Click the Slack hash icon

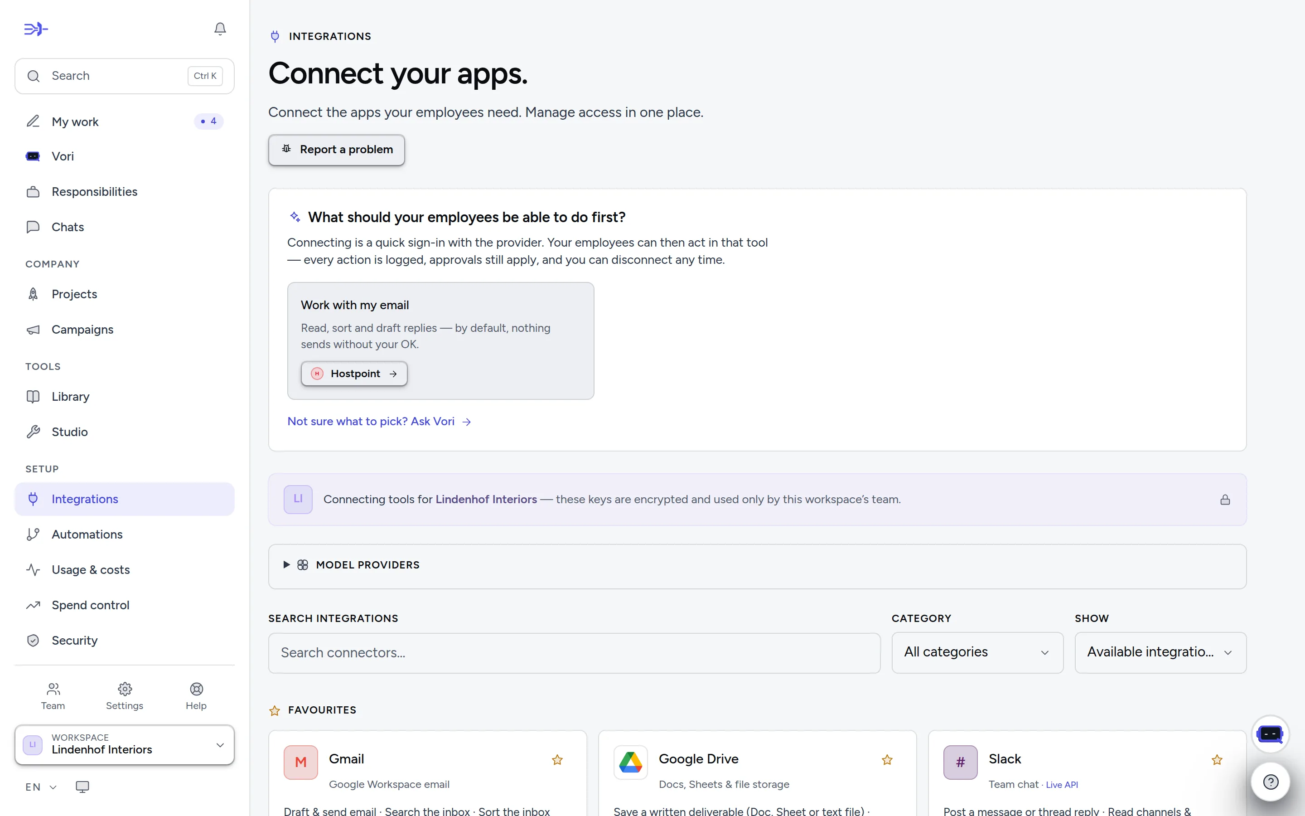(x=961, y=762)
